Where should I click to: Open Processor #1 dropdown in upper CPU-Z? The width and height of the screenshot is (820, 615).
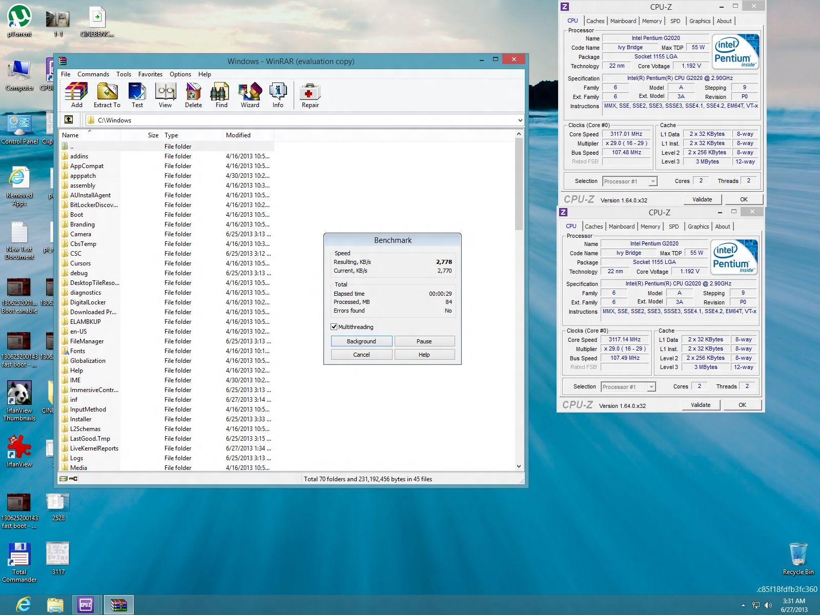tap(652, 181)
